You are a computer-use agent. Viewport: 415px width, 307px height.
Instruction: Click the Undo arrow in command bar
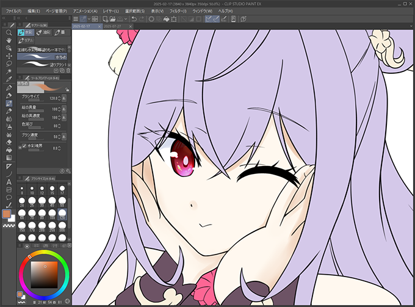[134, 19]
